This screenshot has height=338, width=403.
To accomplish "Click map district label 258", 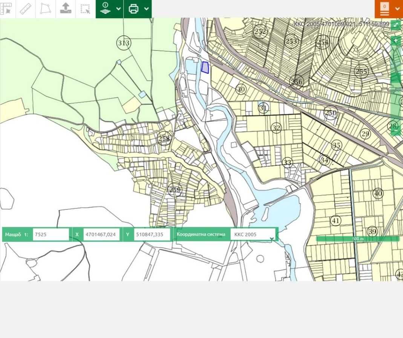I will (x=164, y=139).
